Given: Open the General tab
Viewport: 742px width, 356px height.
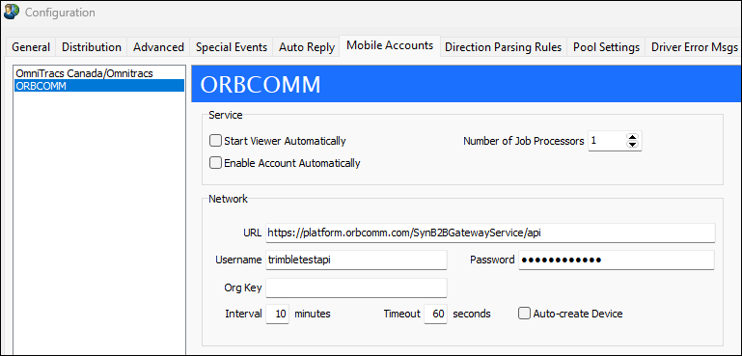Looking at the screenshot, I should [x=31, y=47].
